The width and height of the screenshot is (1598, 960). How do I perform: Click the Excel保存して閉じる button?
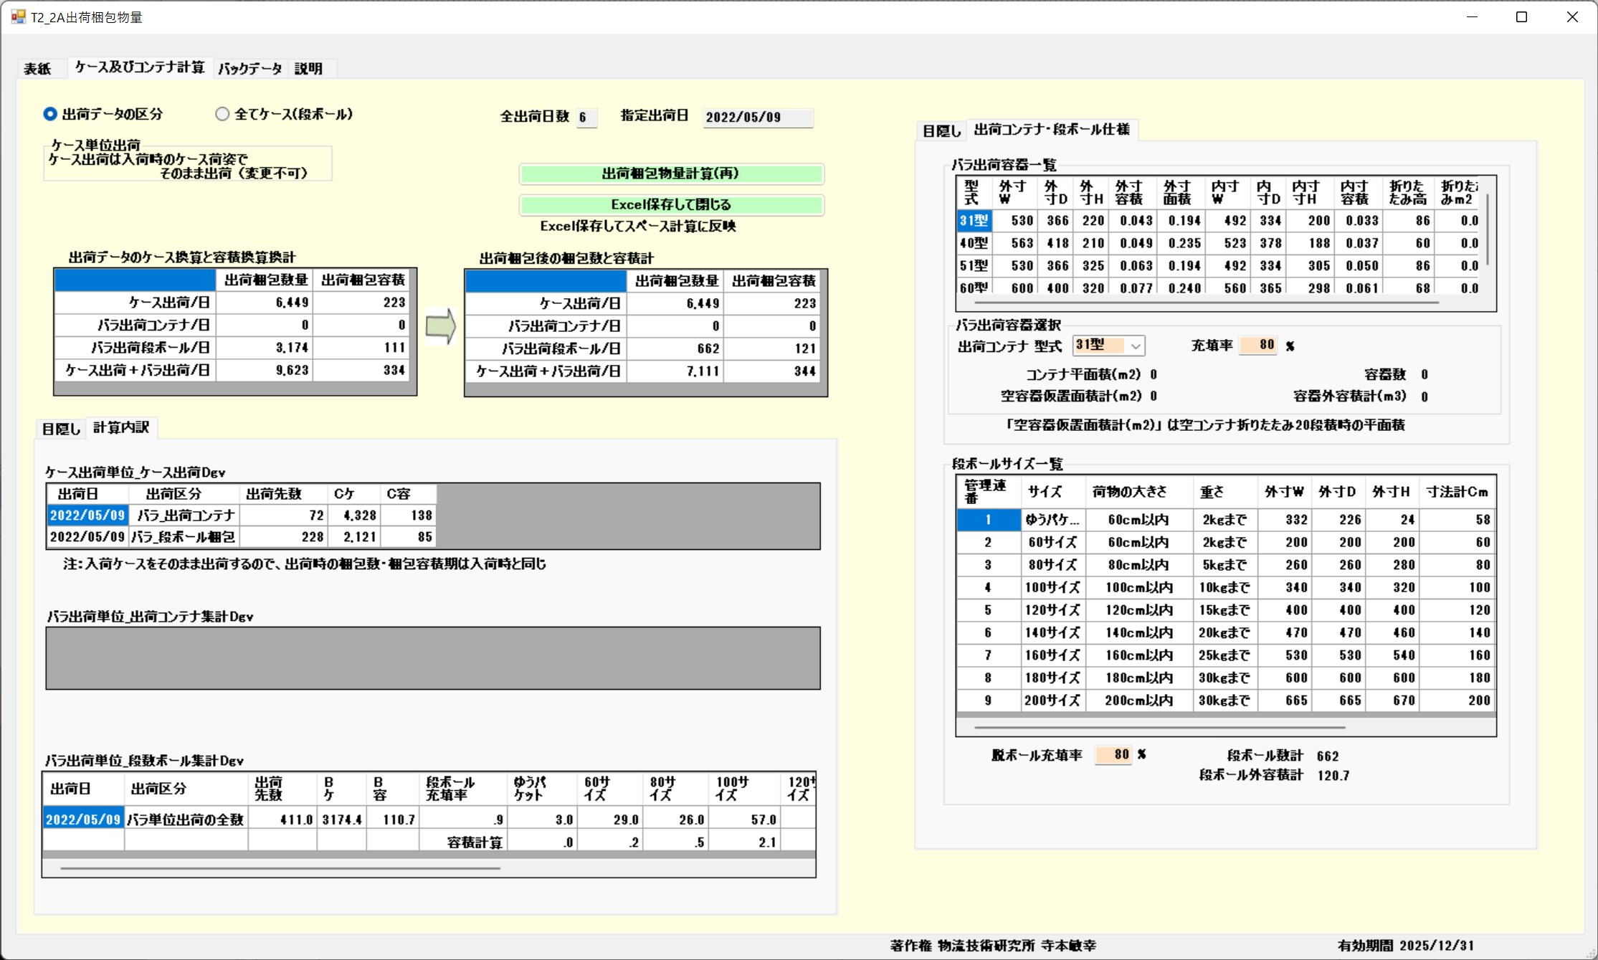(671, 205)
